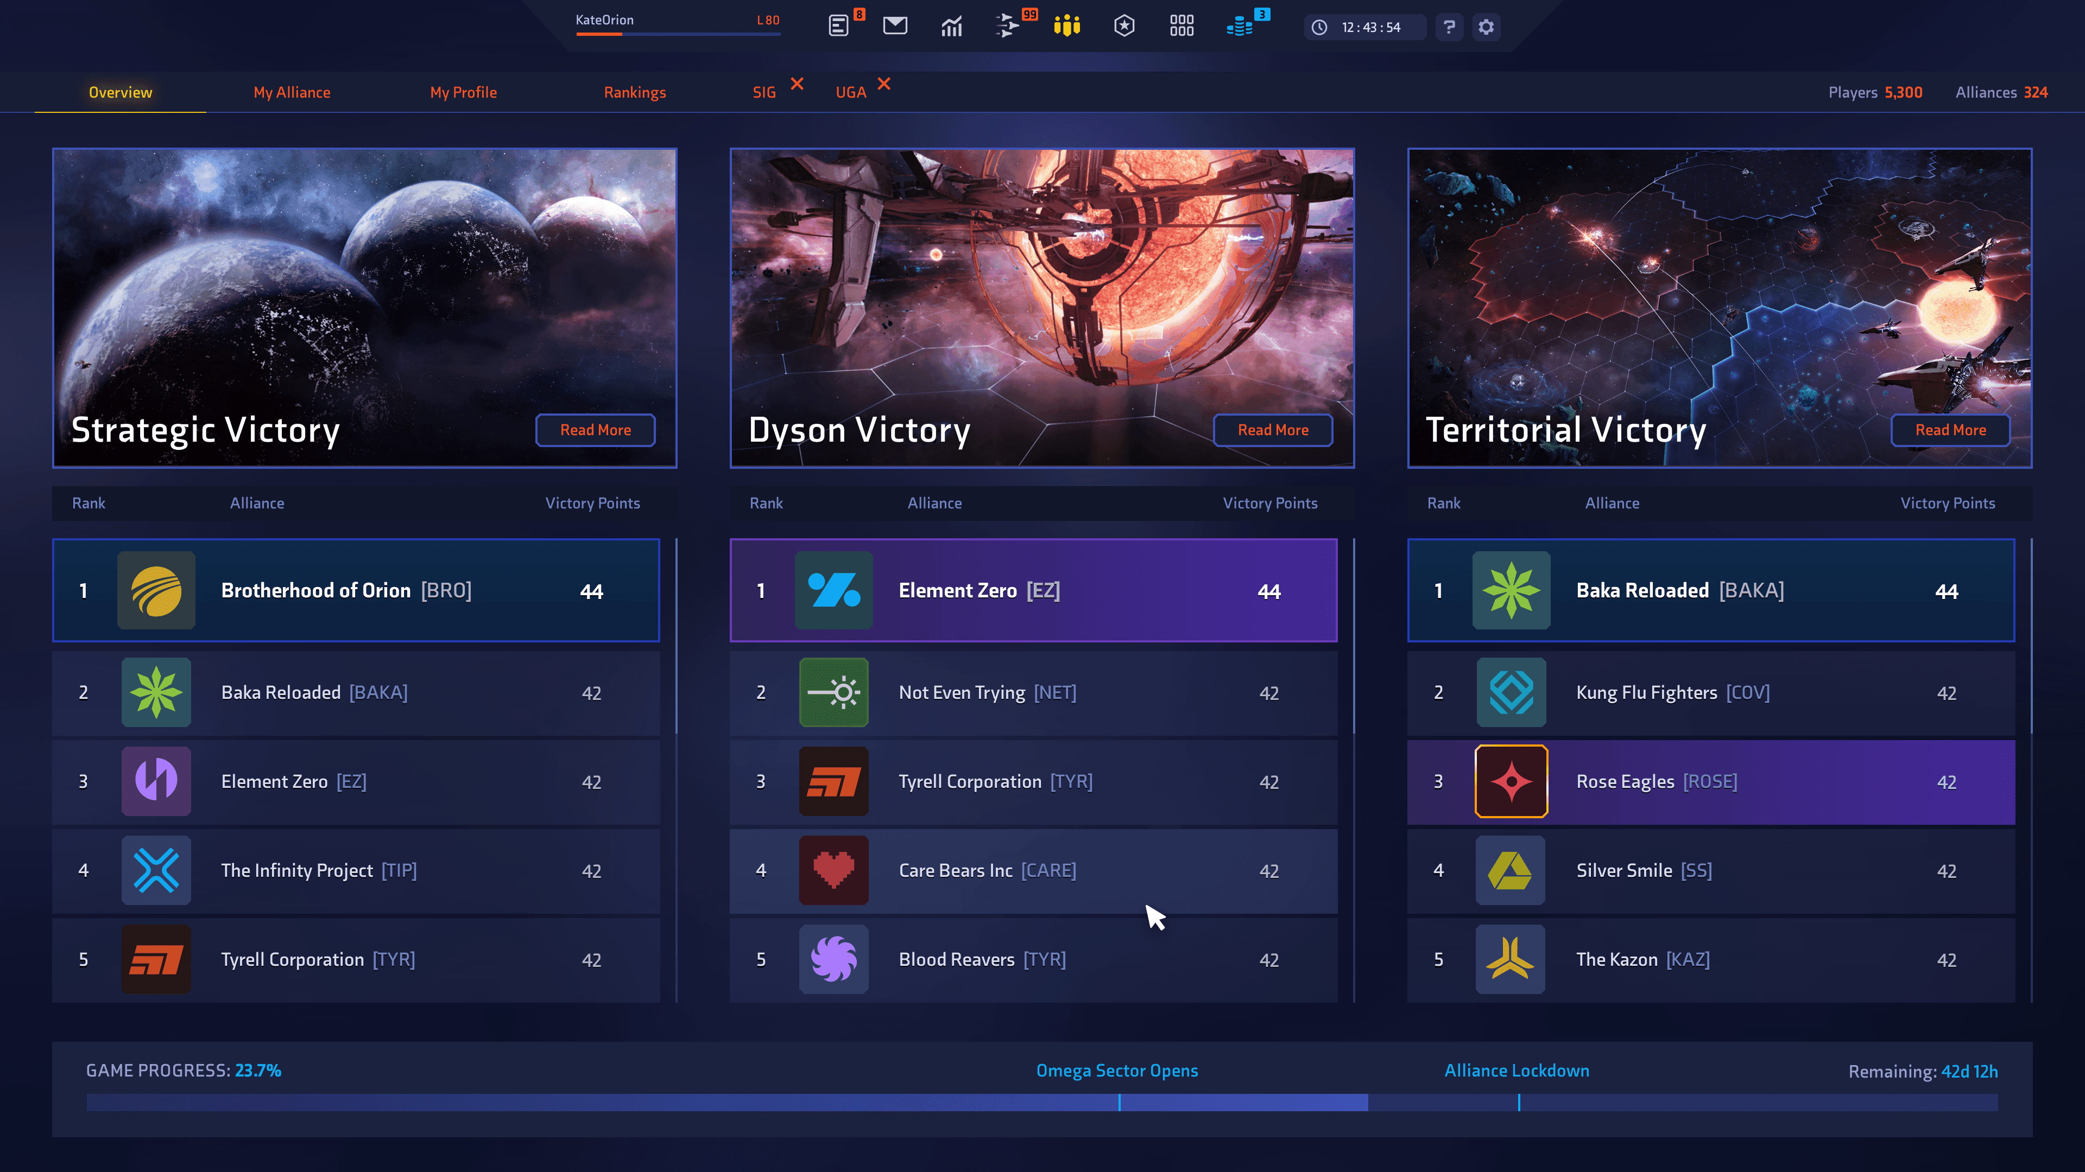Click The Infinity Project emblem

pyautogui.click(x=156, y=870)
